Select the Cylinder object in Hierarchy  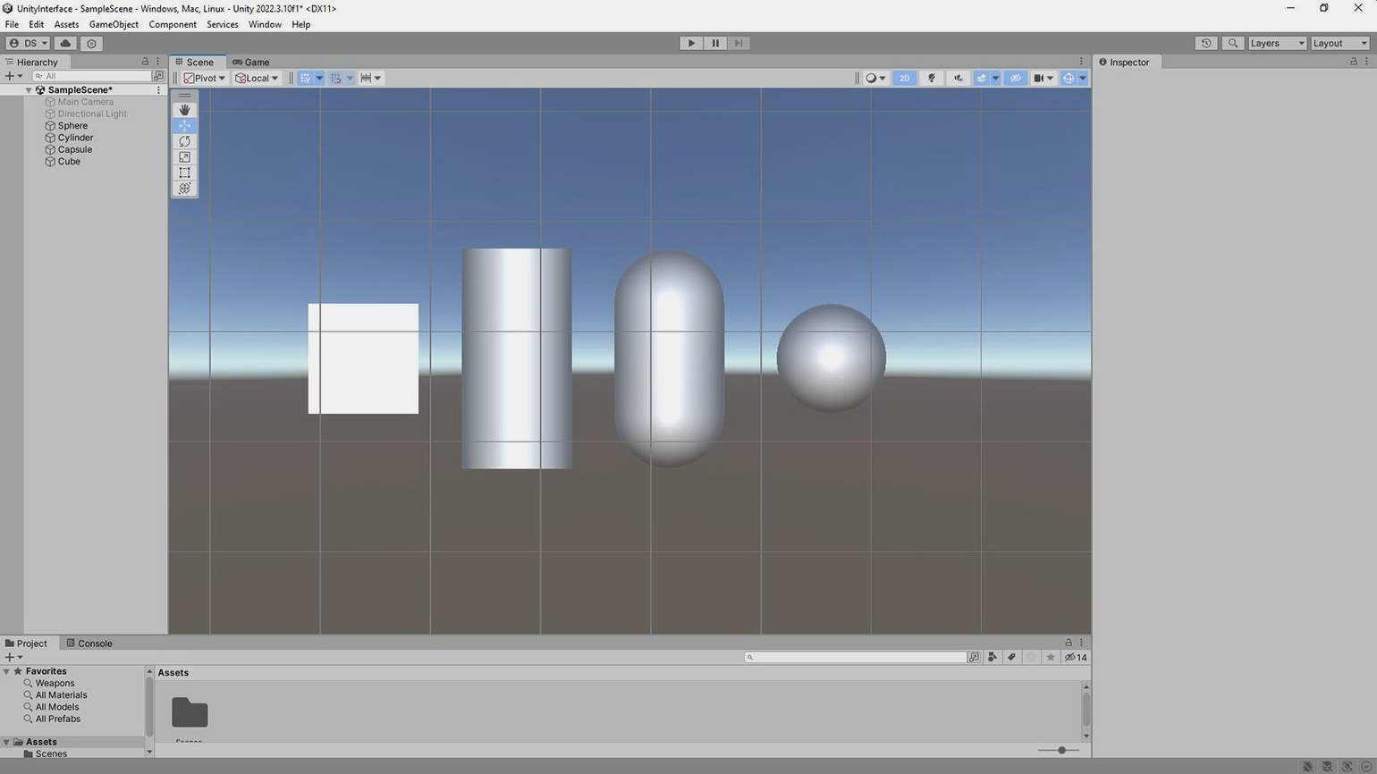coord(75,138)
